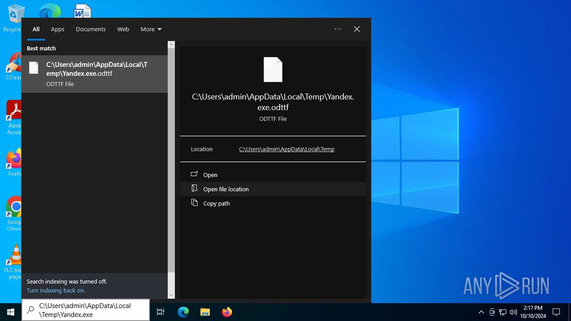This screenshot has height=321, width=571.
Task: Click the search magnifier icon in the taskbar
Action: [x=31, y=310]
